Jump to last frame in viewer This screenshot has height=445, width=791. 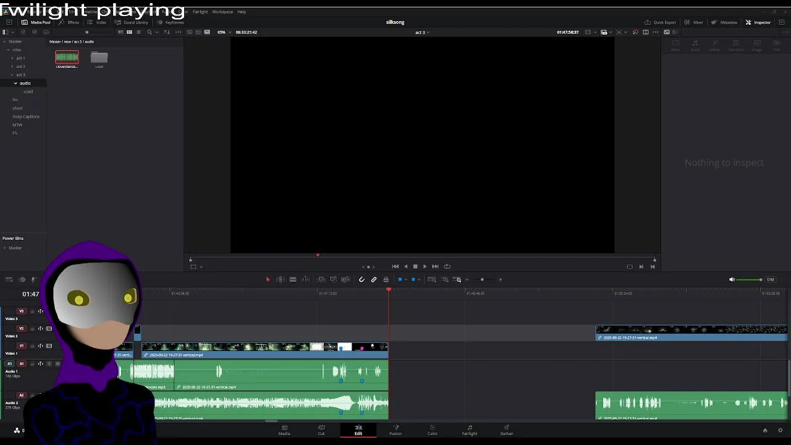click(x=435, y=266)
